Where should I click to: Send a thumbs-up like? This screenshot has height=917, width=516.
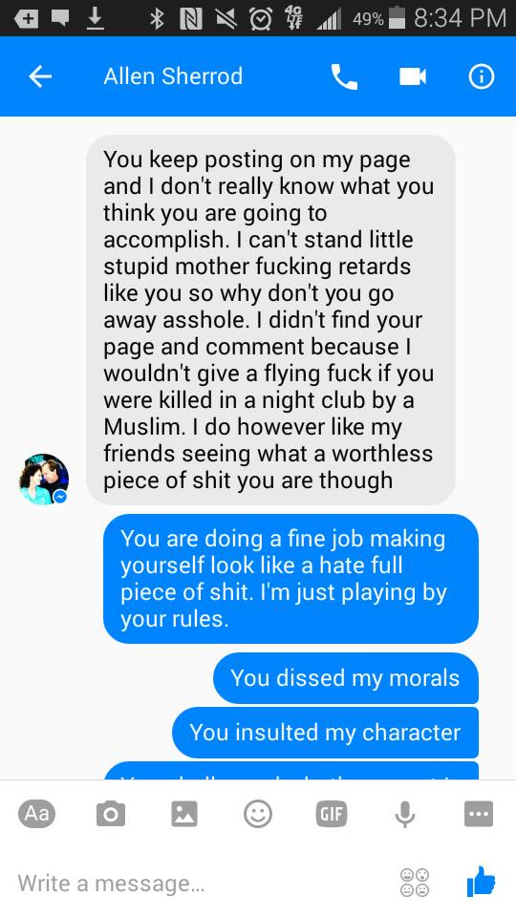click(x=481, y=882)
